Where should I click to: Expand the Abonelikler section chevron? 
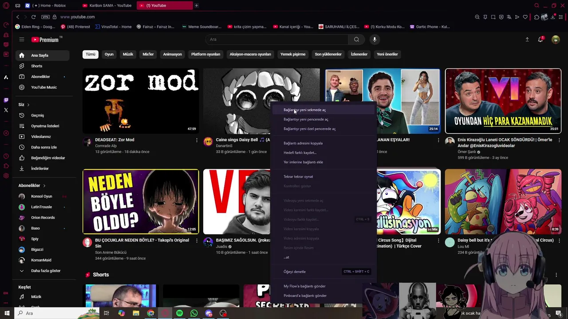[x=44, y=186]
